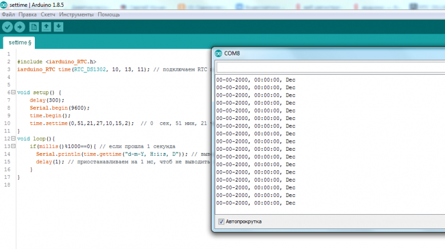This screenshot has width=445, height=249.
Task: Open the Инструменты menu
Action: [x=76, y=14]
